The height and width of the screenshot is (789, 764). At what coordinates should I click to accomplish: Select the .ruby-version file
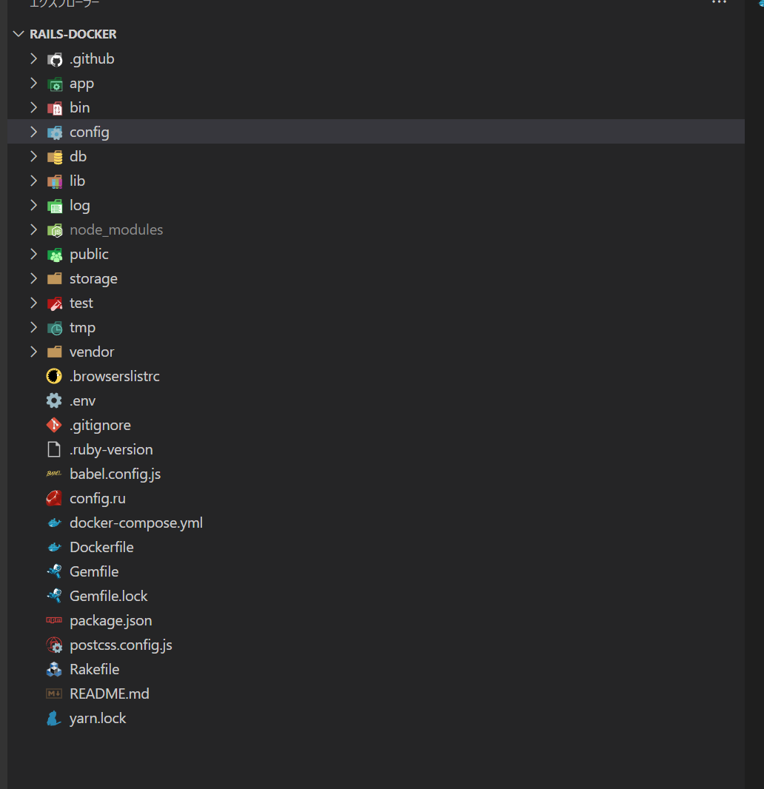point(111,450)
